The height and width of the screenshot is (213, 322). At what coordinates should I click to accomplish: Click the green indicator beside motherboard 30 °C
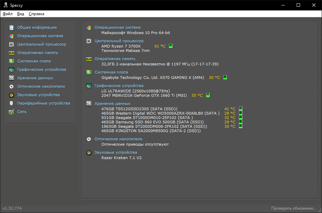(225, 77)
